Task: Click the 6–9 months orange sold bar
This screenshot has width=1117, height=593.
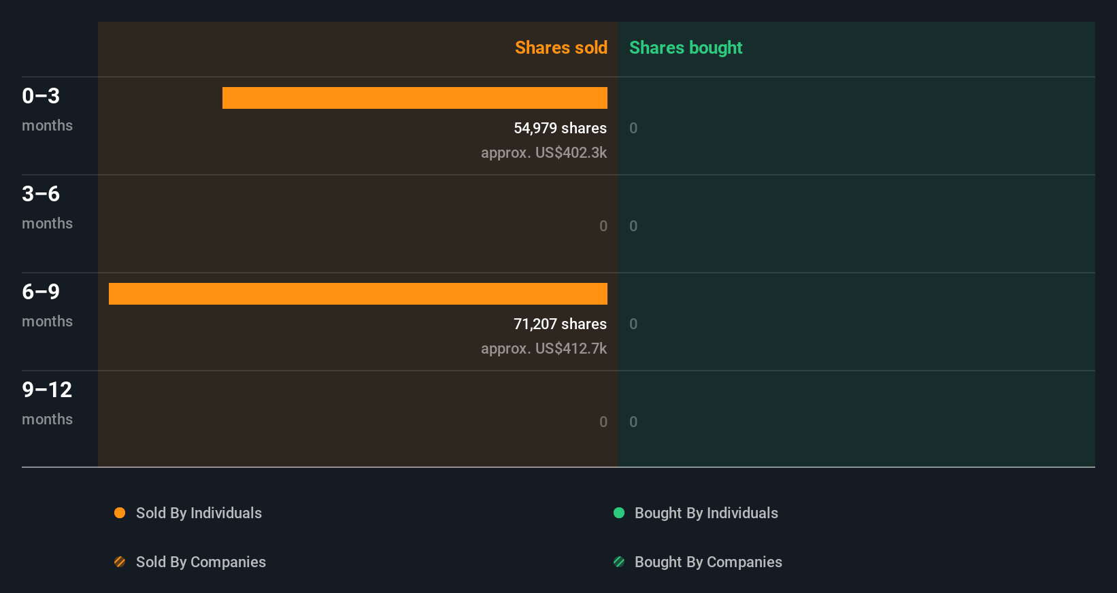Action: coord(358,294)
